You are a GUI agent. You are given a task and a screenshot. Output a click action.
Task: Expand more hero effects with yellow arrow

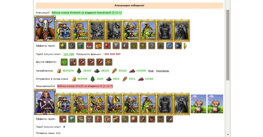pos(185,46)
